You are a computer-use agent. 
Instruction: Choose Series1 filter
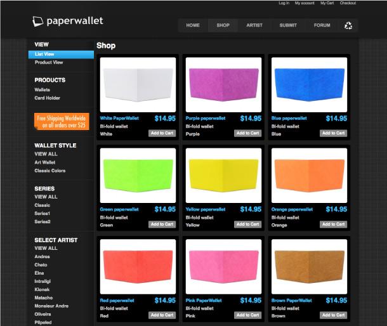tap(43, 213)
